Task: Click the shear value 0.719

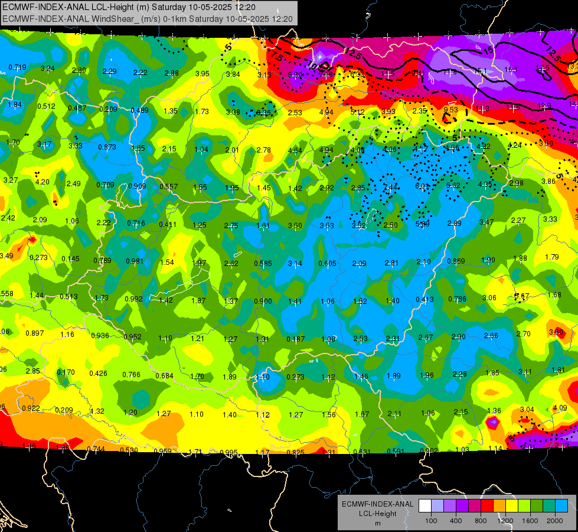Action: 17,67
